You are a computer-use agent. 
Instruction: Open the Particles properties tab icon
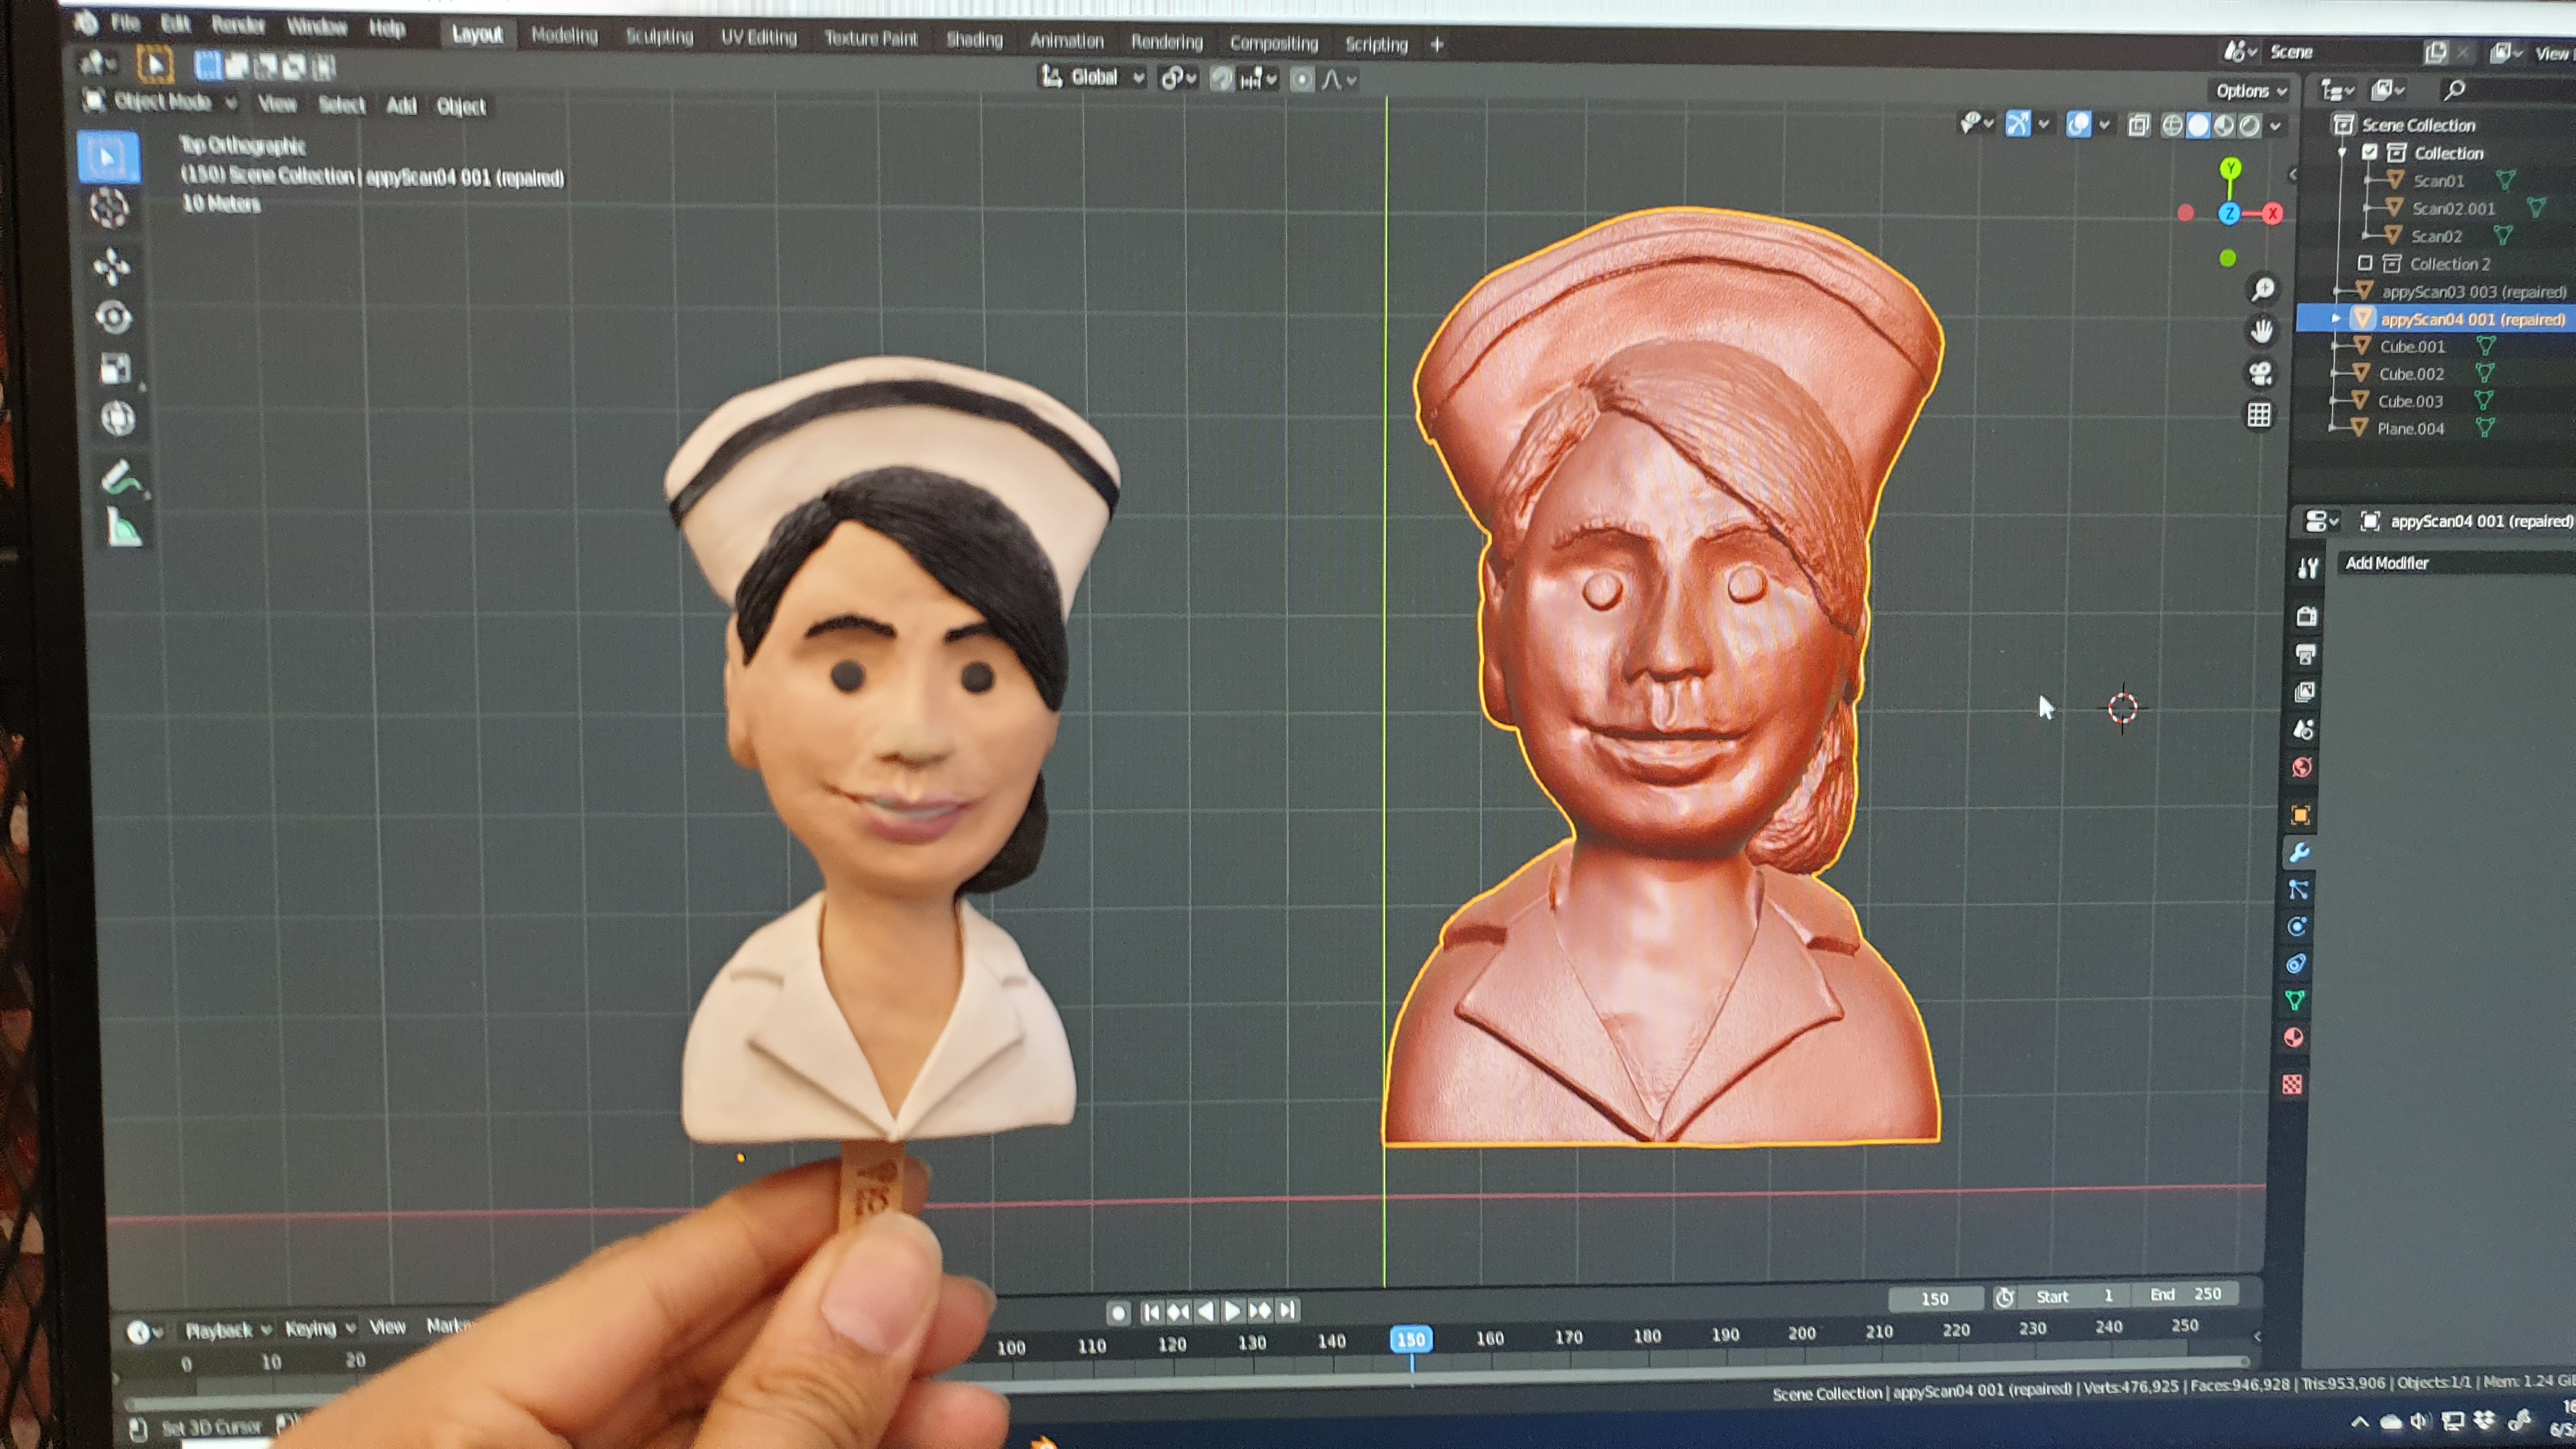pyautogui.click(x=2298, y=890)
